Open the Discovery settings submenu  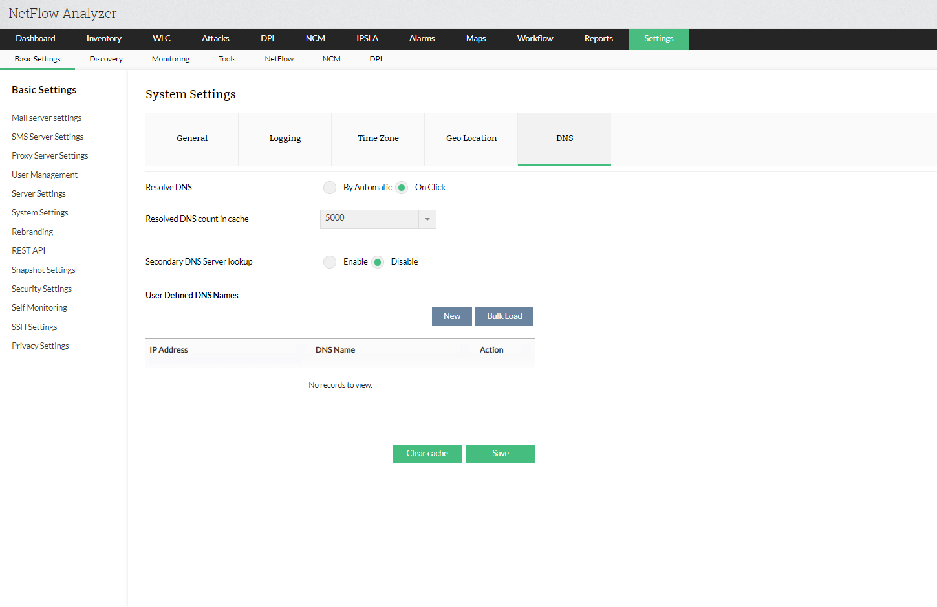click(x=106, y=59)
